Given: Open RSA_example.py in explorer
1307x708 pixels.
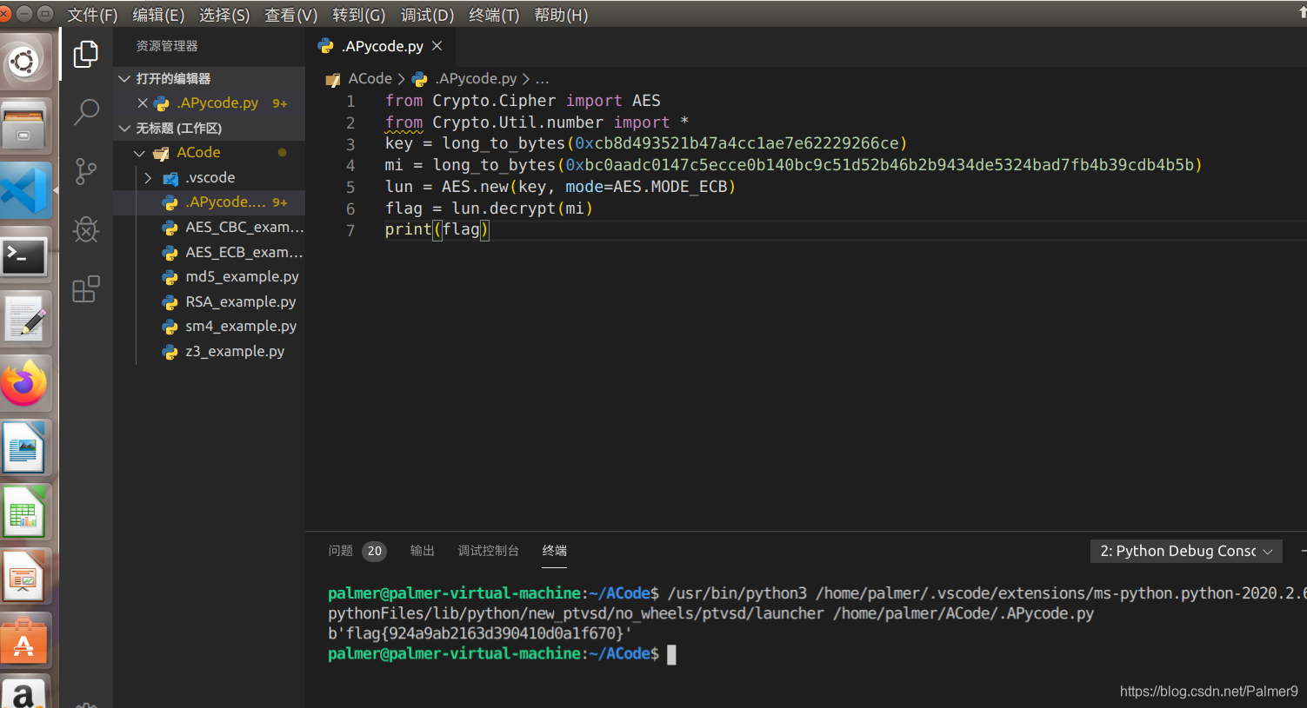Looking at the screenshot, I should point(209,301).
